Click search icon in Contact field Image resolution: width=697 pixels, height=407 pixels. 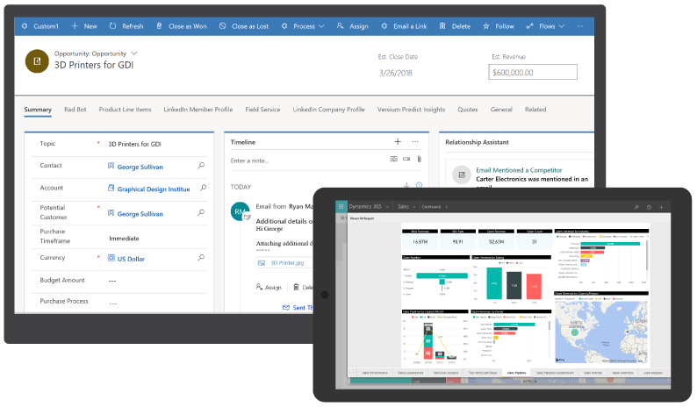click(x=201, y=166)
